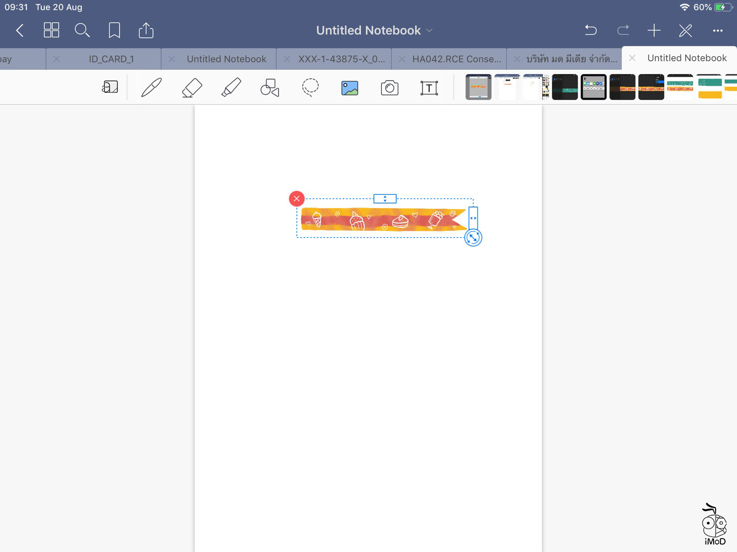The image size is (737, 552).
Task: Open the Shapes tool
Action: click(x=269, y=87)
